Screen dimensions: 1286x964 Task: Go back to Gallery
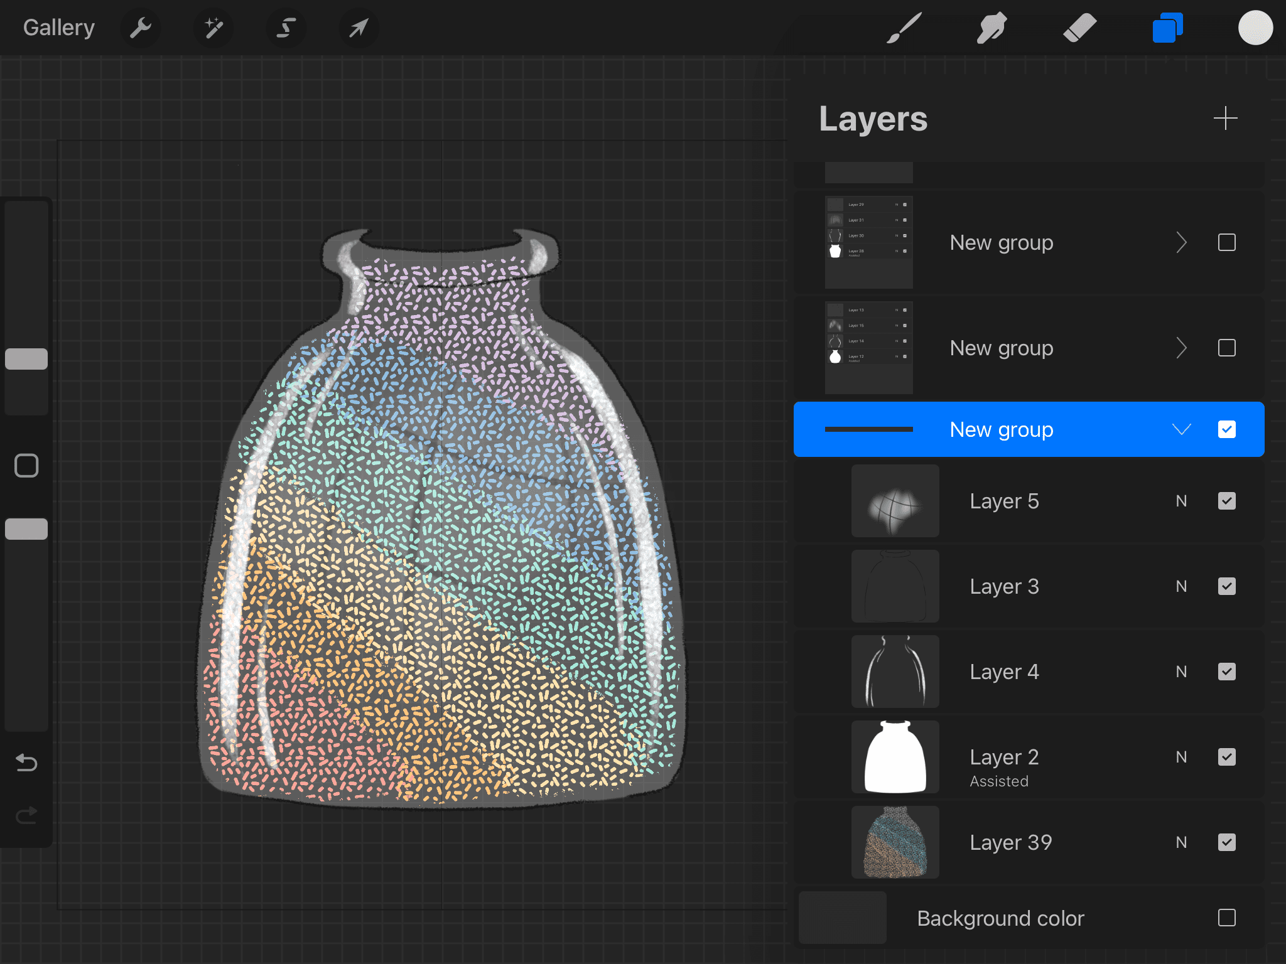coord(59,28)
